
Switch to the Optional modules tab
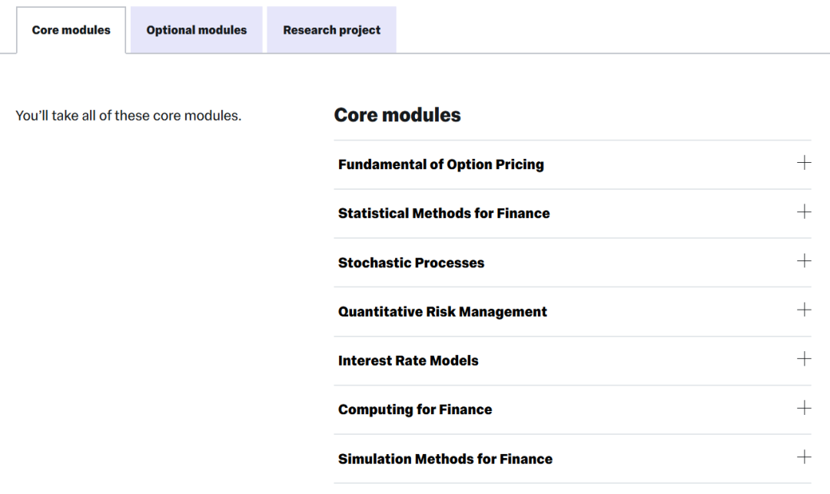197,31
